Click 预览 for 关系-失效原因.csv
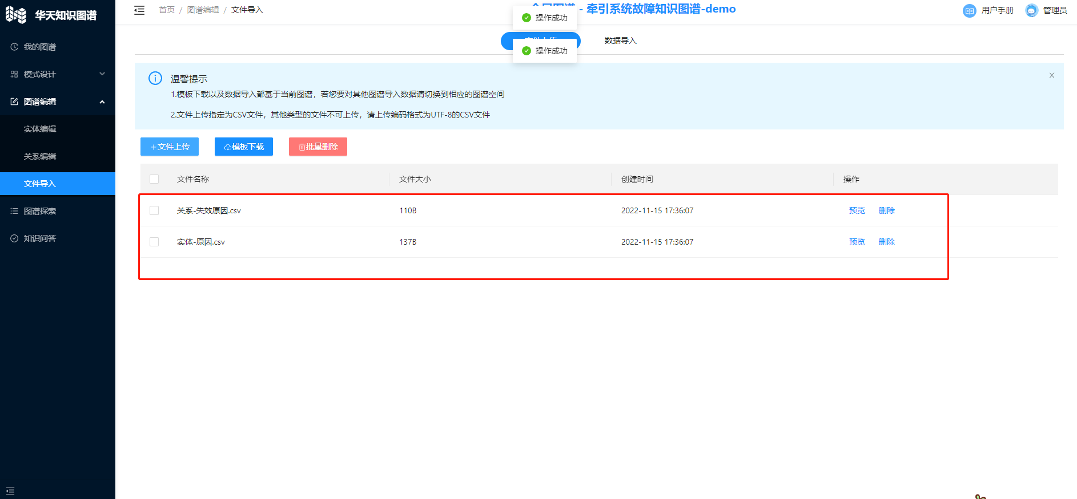The image size is (1077, 499). click(x=857, y=210)
